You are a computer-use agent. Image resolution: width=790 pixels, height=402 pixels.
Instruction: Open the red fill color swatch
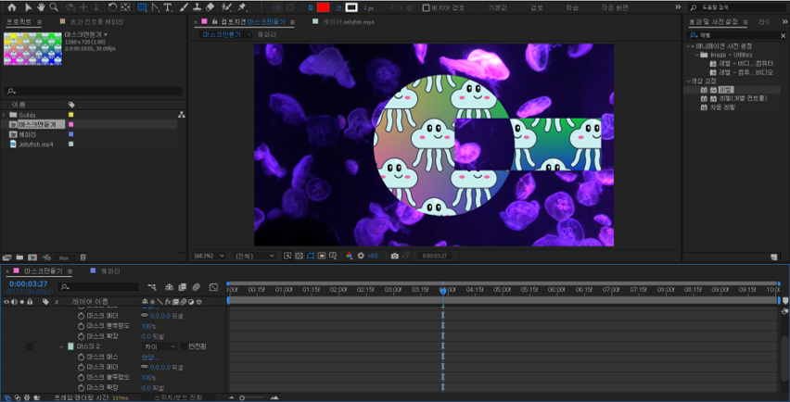click(x=323, y=7)
